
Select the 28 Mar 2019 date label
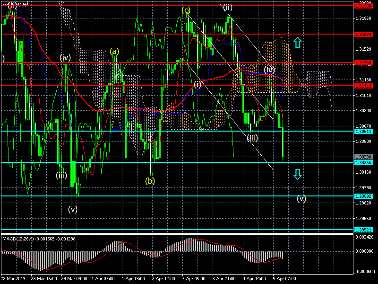click(x=13, y=279)
